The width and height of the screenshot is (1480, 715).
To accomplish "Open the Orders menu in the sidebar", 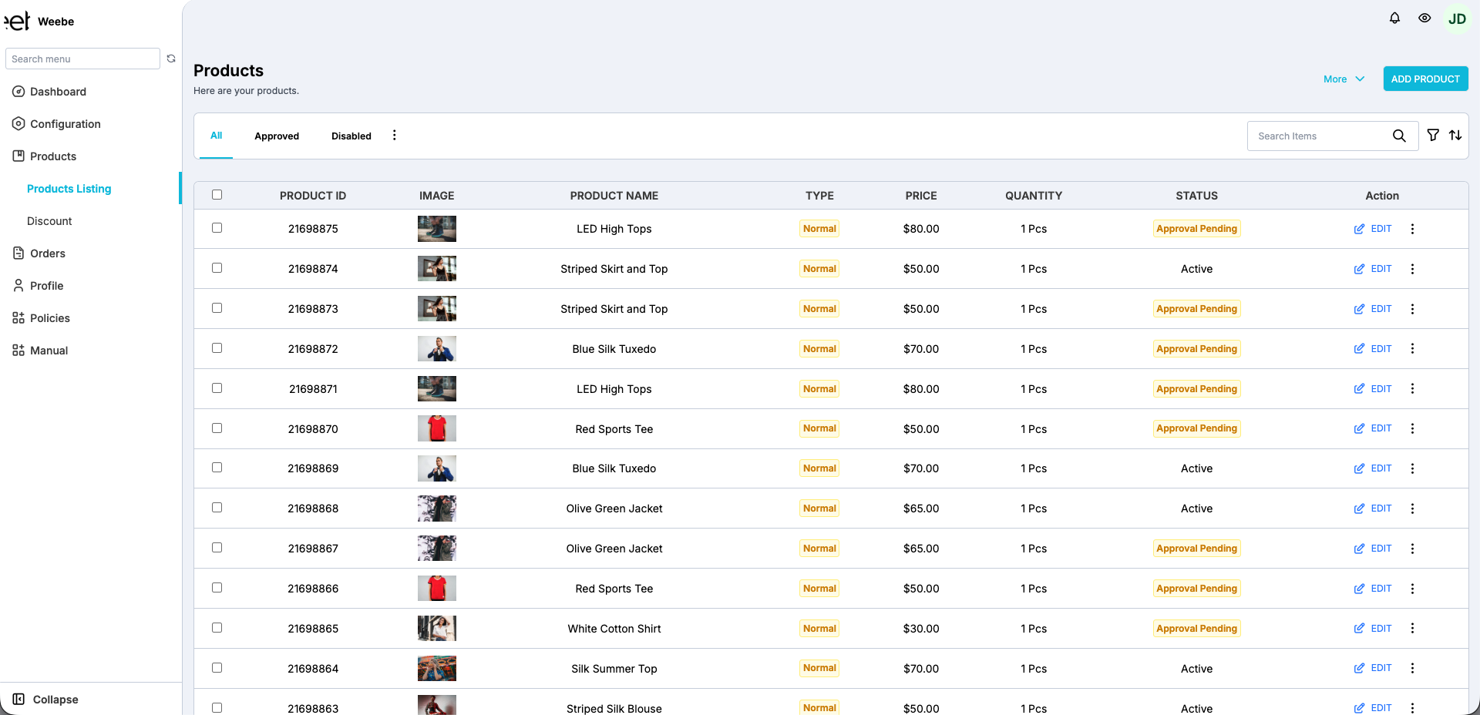I will 48,253.
